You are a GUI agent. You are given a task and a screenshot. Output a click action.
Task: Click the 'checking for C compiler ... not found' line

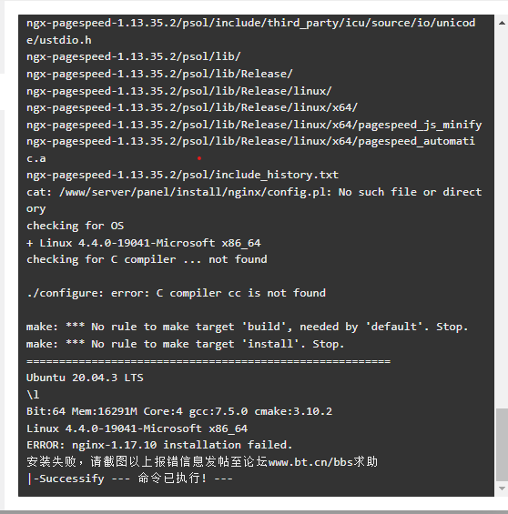[147, 259]
